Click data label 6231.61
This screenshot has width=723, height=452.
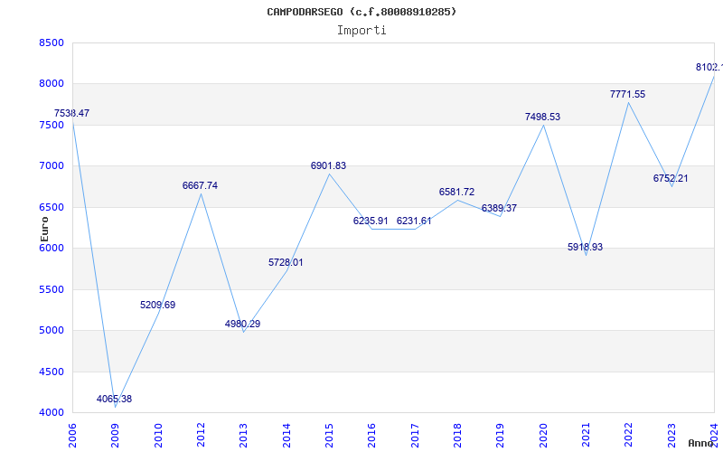[x=414, y=221]
